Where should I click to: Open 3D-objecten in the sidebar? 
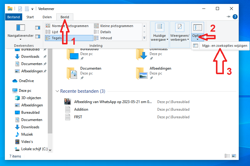pyautogui.click(x=31, y=98)
